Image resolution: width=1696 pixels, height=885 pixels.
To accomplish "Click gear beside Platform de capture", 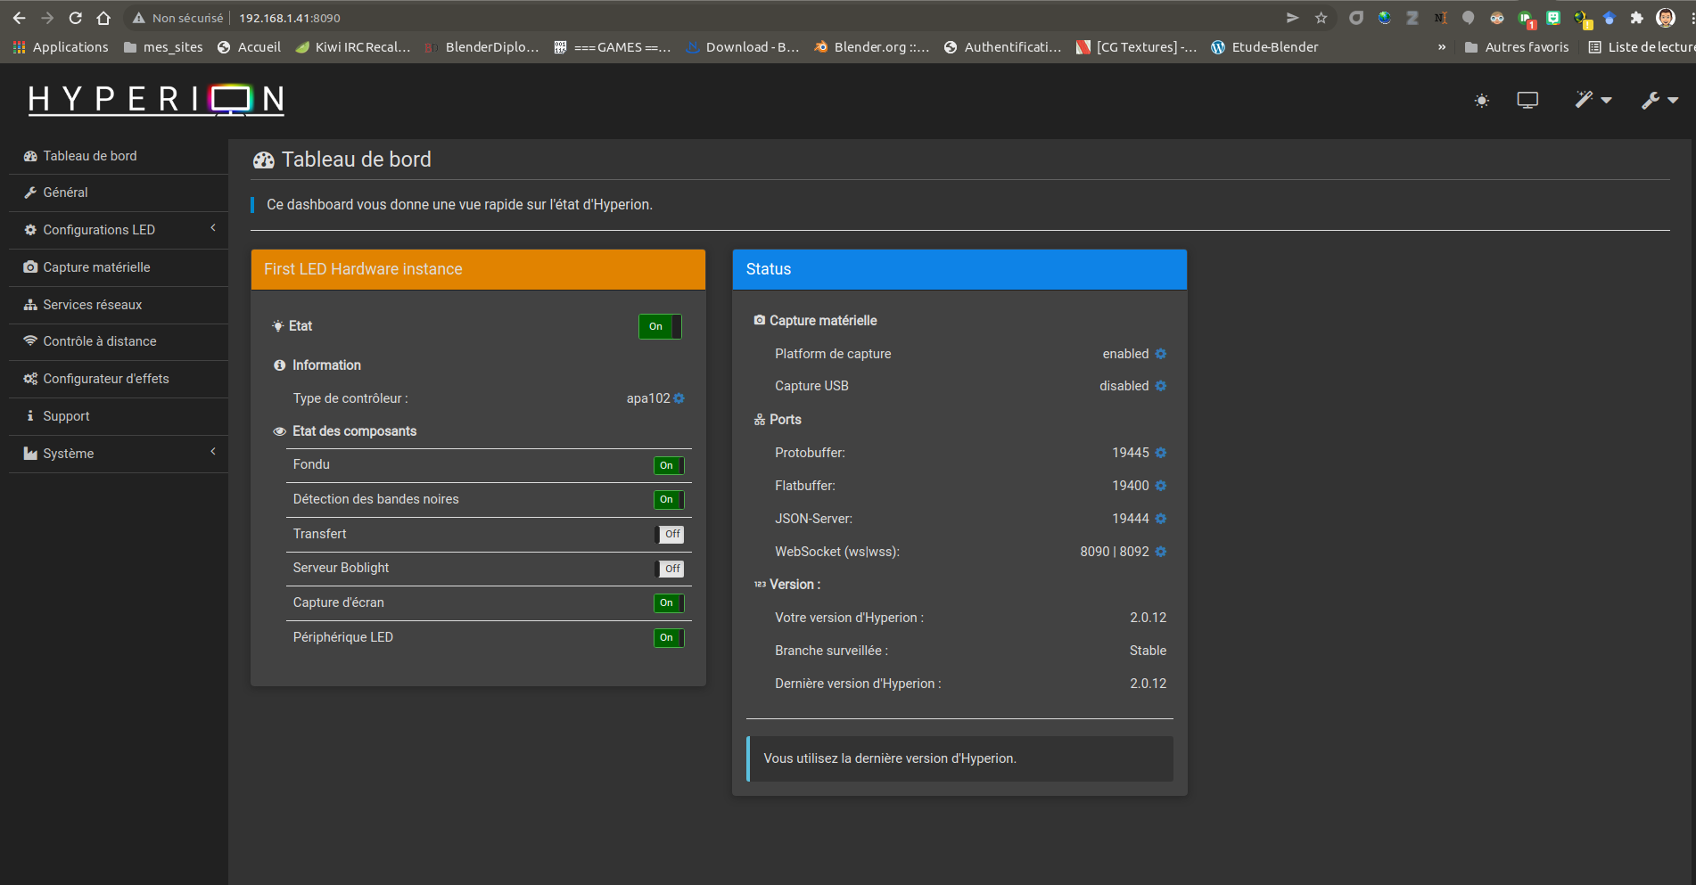I will pyautogui.click(x=1161, y=354).
